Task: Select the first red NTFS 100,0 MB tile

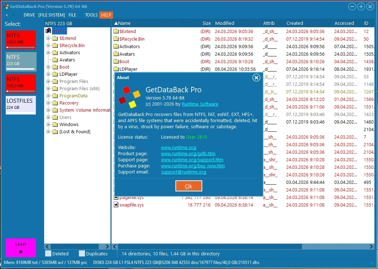Action: (x=21, y=40)
